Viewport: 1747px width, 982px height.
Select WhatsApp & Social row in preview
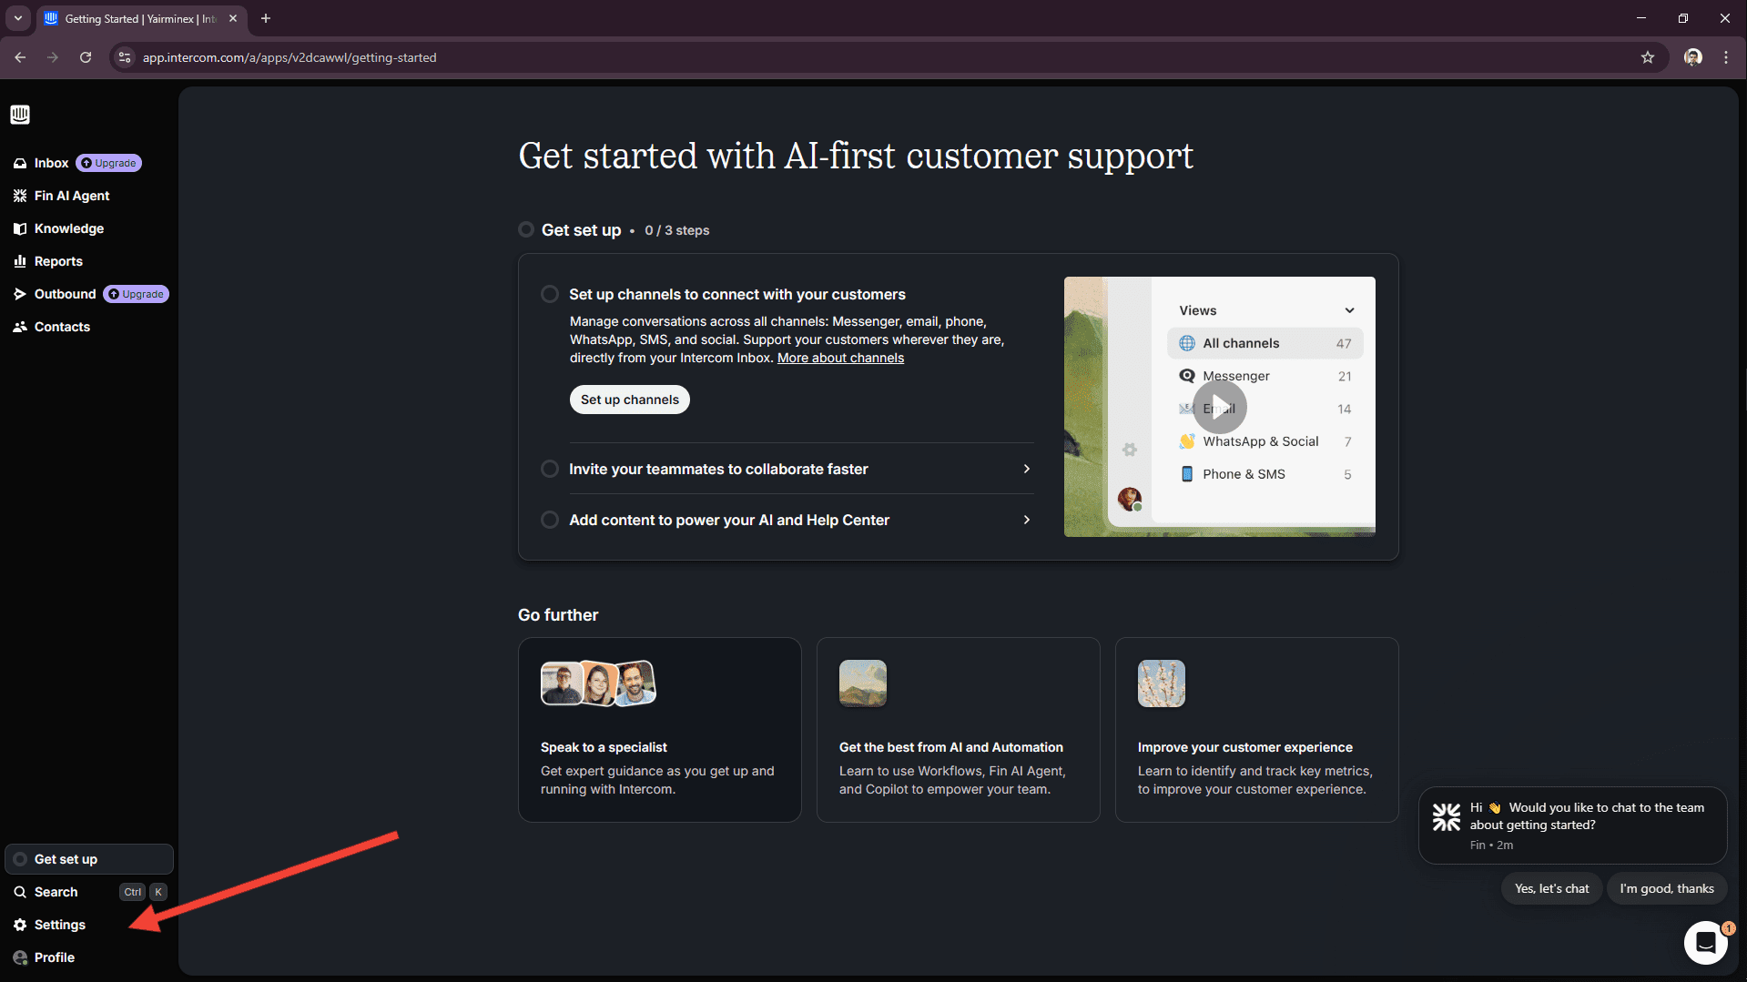point(1265,441)
